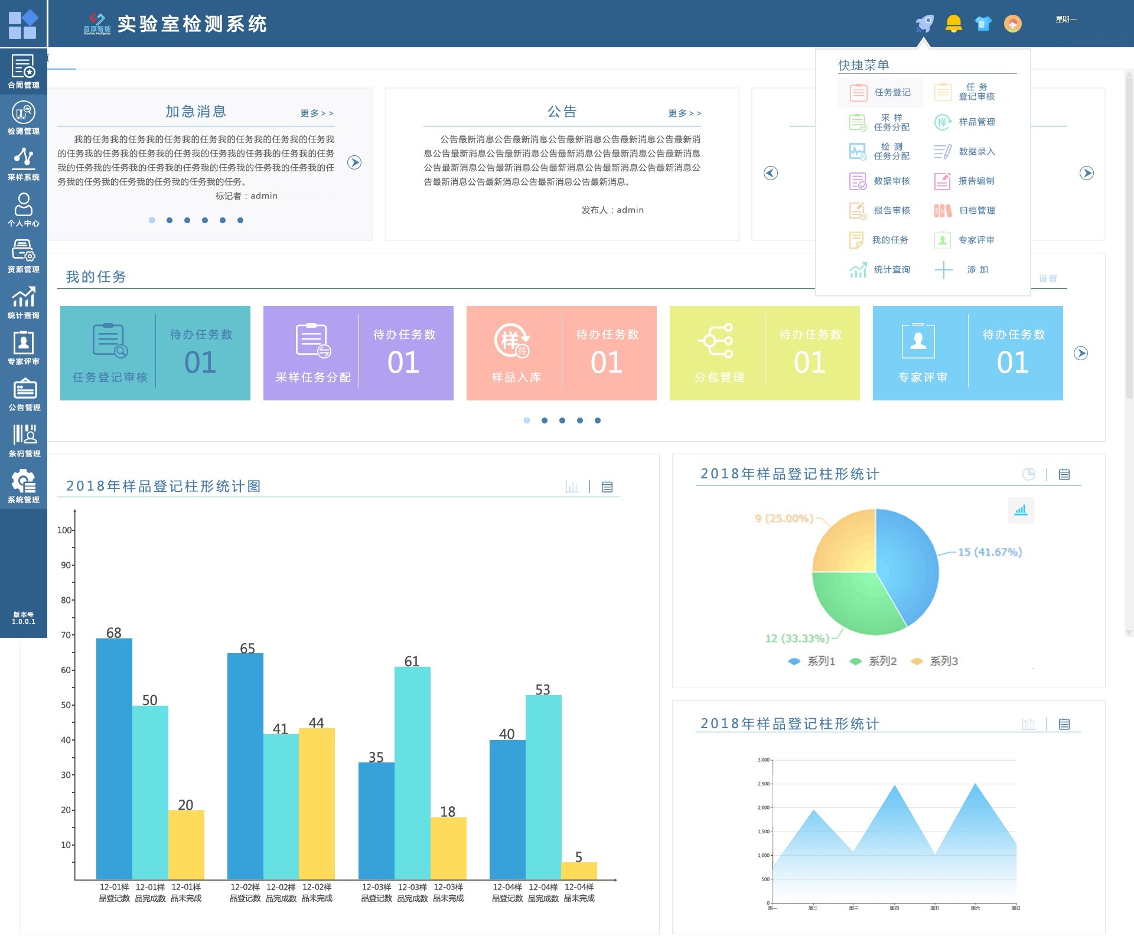Click the next arrow in 加急消息 panel
The width and height of the screenshot is (1134, 952).
[x=354, y=162]
